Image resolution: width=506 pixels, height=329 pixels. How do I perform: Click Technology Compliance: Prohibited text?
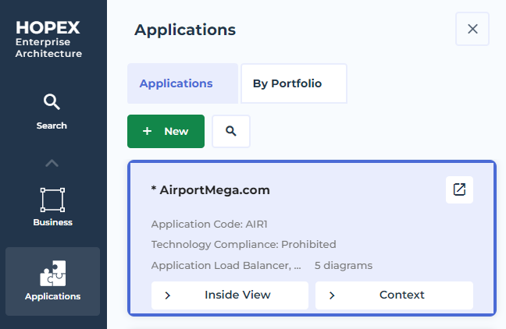tap(244, 244)
